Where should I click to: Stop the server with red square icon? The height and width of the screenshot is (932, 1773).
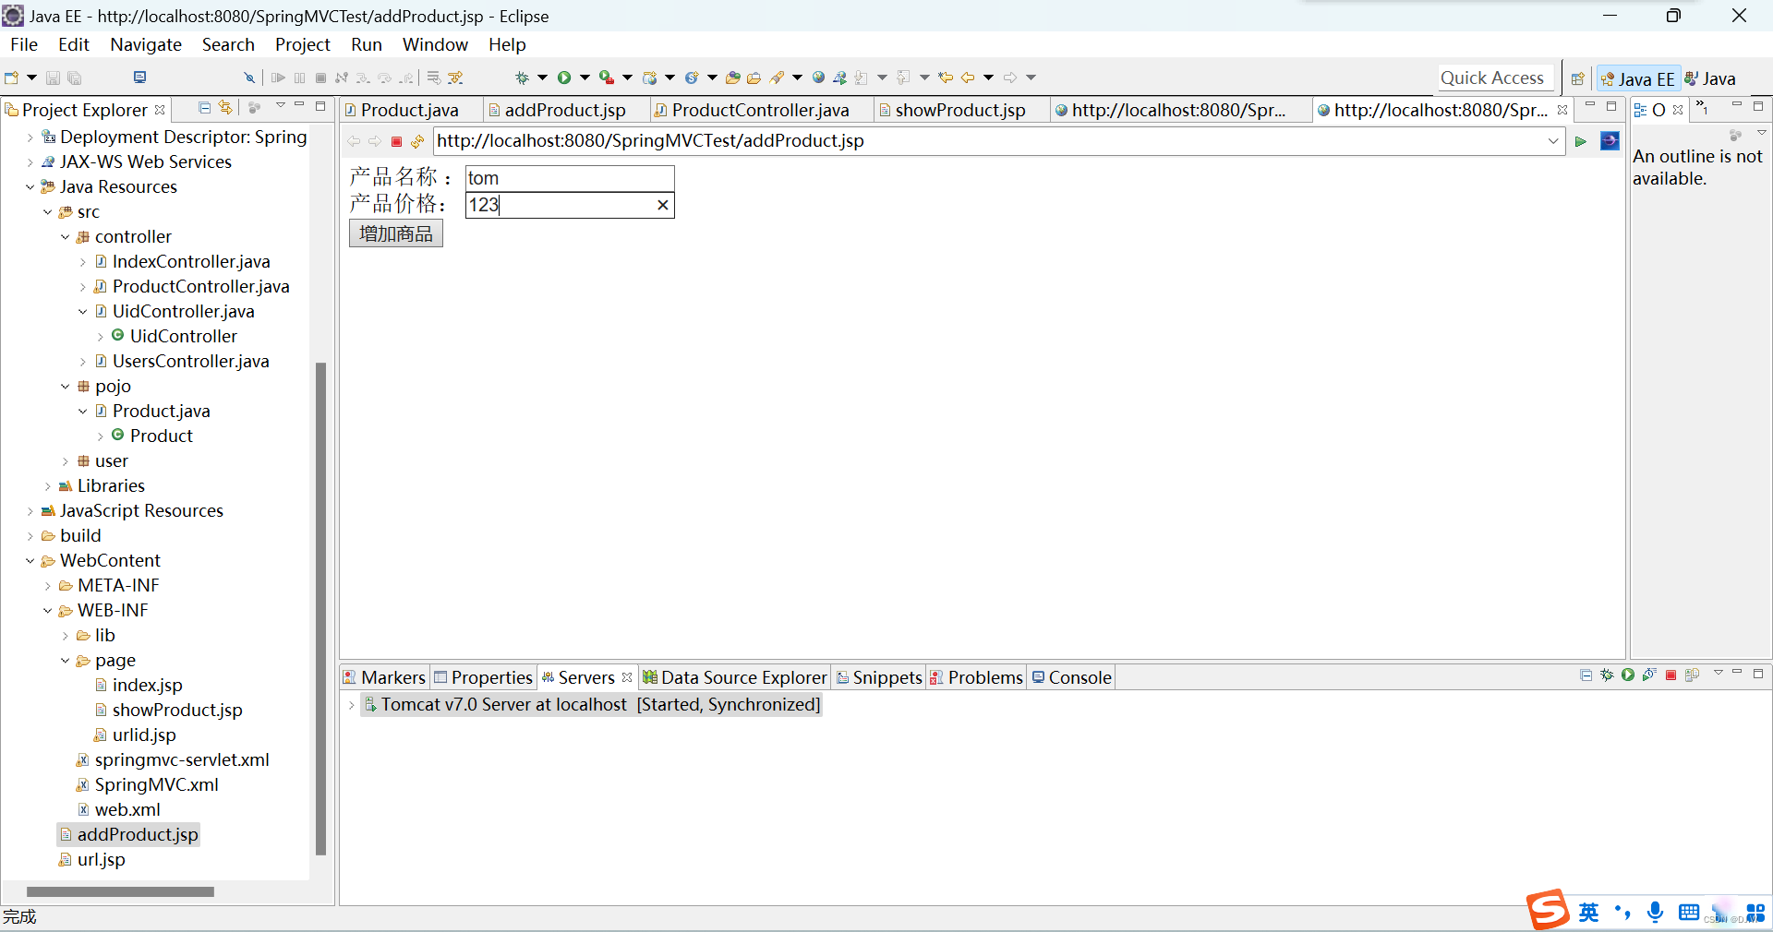click(1670, 675)
